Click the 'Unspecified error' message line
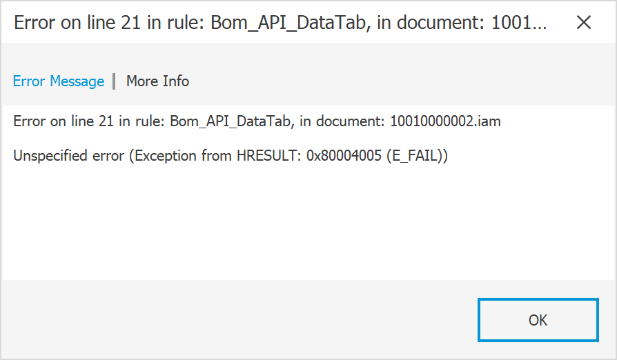This screenshot has width=617, height=360. pyautogui.click(x=231, y=156)
